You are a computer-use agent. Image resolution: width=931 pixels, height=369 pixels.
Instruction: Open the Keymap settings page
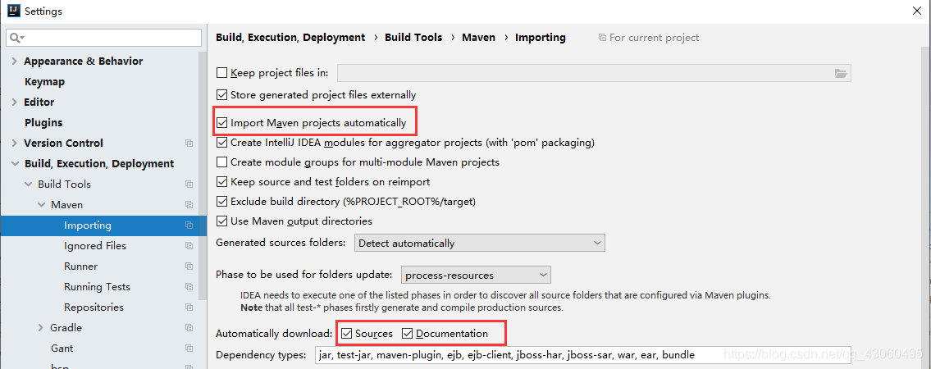(44, 82)
